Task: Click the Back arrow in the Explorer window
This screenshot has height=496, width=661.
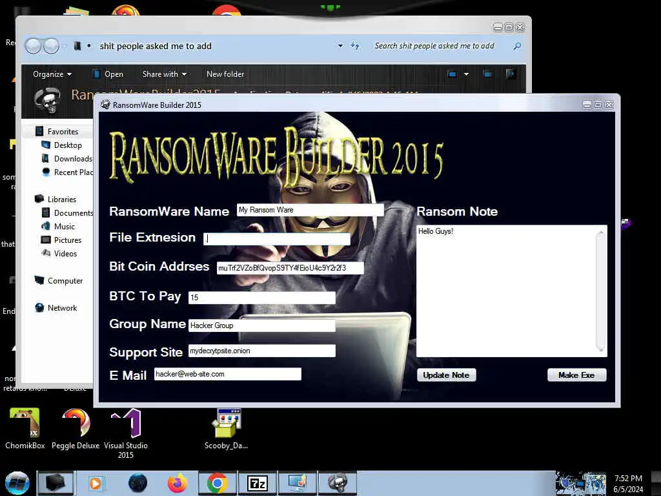Action: 33,46
